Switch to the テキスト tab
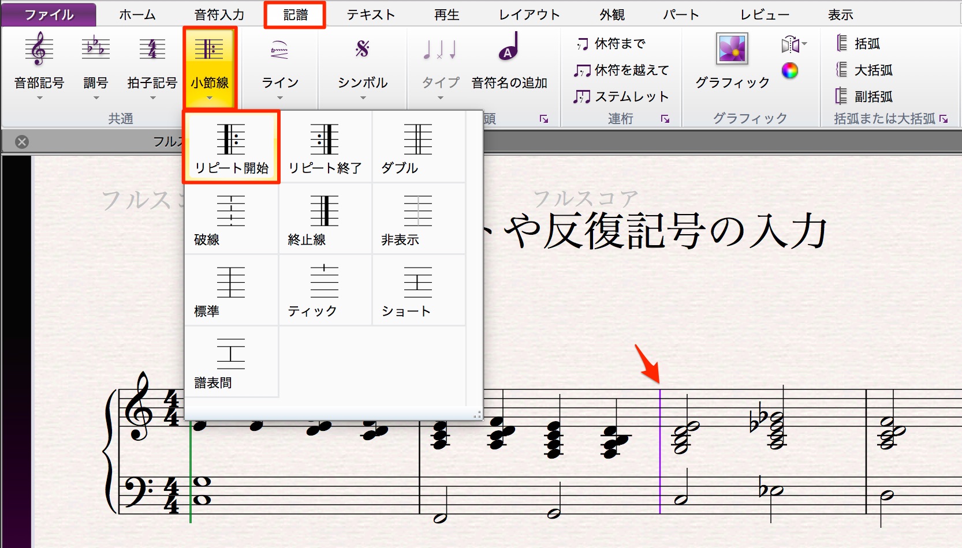962x548 pixels. [x=371, y=14]
